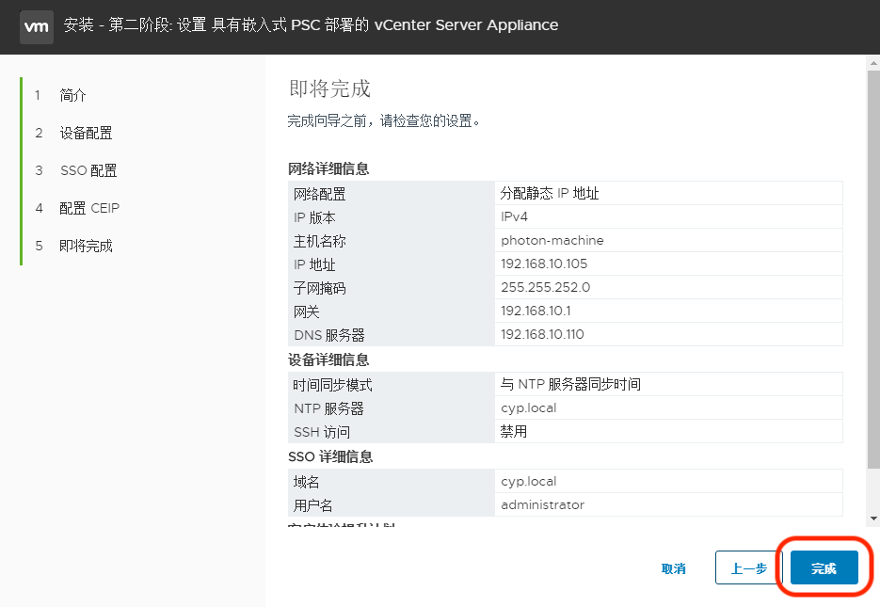Select the 配置 CEIP step
Viewport: 880px width, 607px height.
coord(74,207)
